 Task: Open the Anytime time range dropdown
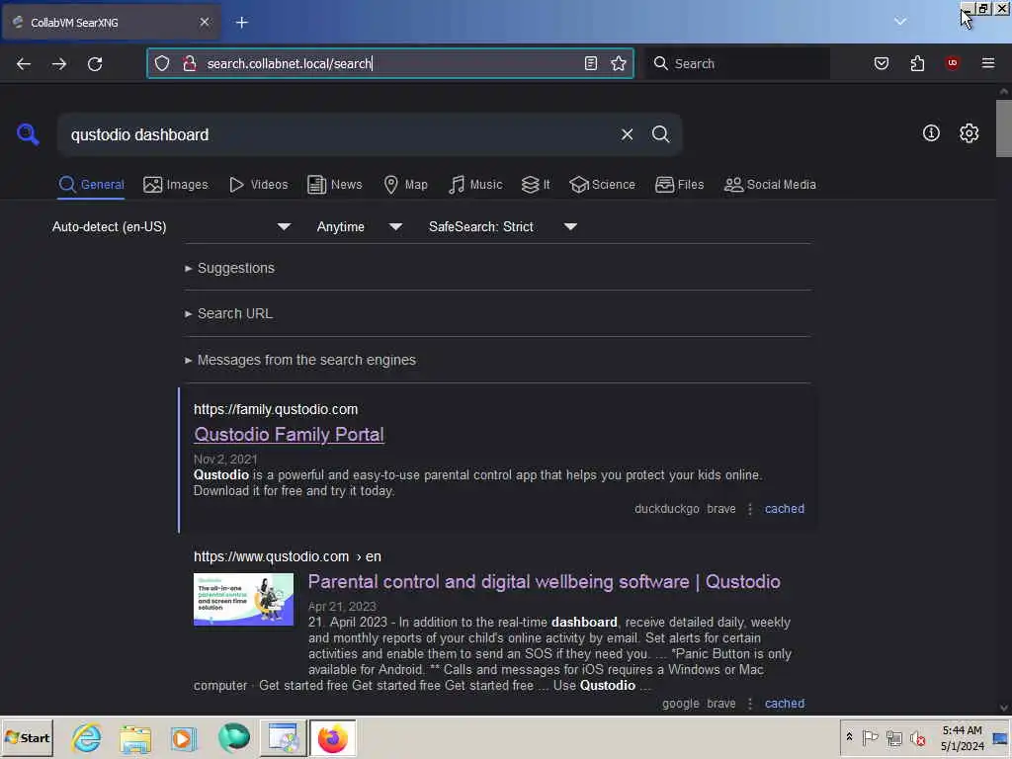click(x=360, y=227)
